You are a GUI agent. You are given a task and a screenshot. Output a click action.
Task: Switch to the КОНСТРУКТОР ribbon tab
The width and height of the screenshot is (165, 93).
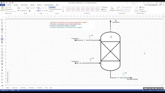(x=24, y=5)
